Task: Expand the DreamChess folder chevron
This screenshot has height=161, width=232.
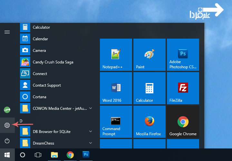Action: (91, 143)
